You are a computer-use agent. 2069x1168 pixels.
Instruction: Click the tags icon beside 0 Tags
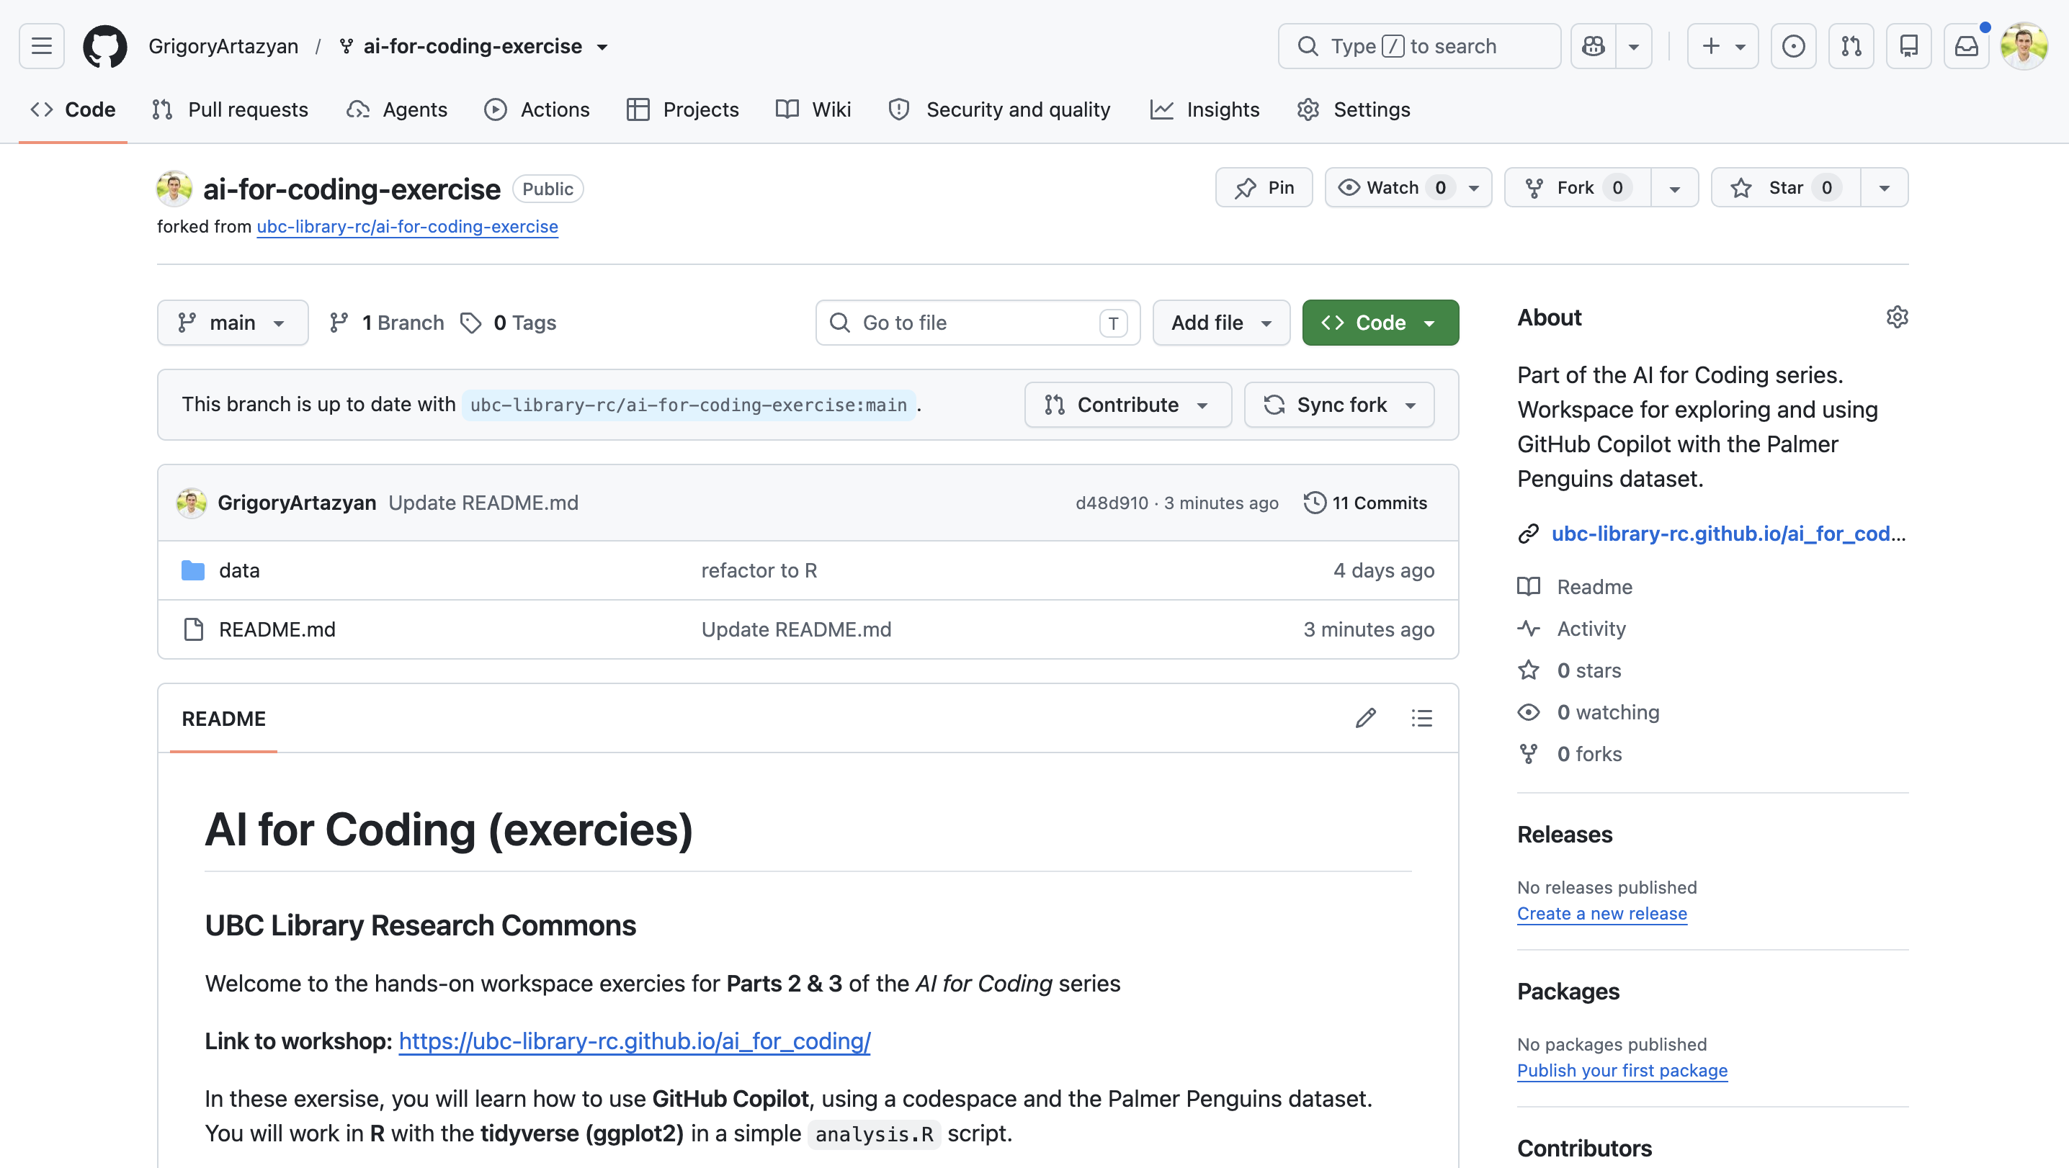pyautogui.click(x=470, y=323)
